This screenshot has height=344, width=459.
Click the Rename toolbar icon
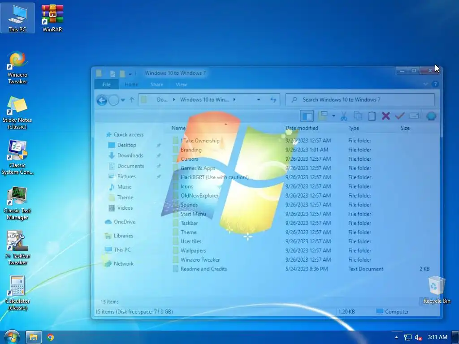click(x=414, y=116)
